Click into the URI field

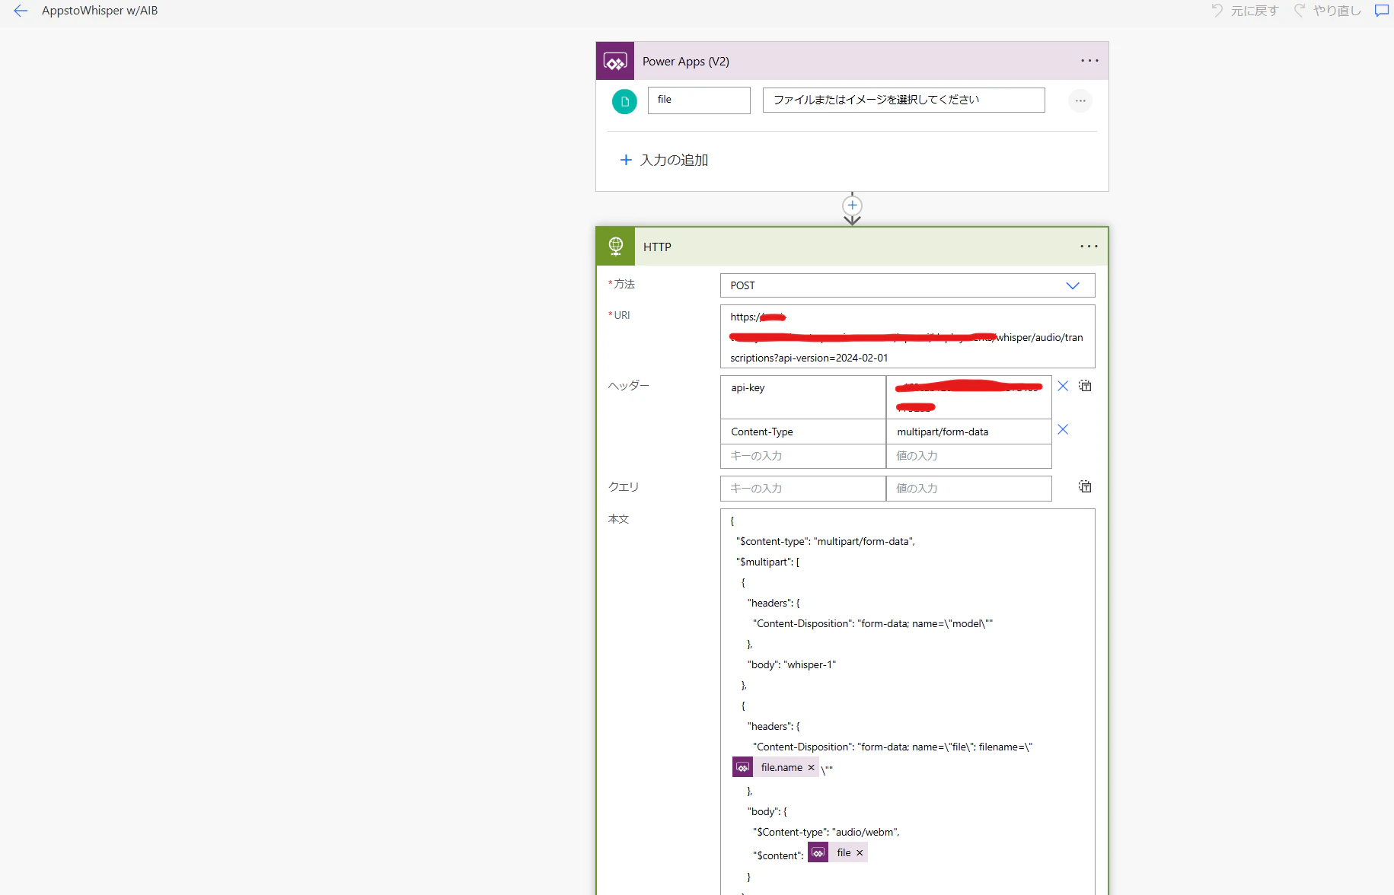point(908,336)
